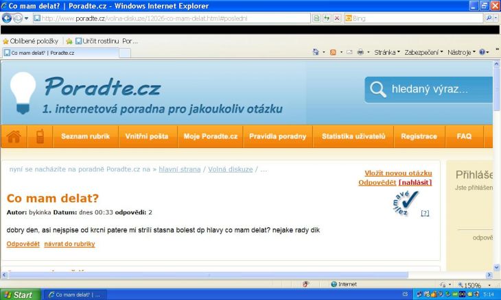This screenshot has height=300, width=501.
Task: Toggle Compatibility View icon in address bar
Action: pos(316,18)
